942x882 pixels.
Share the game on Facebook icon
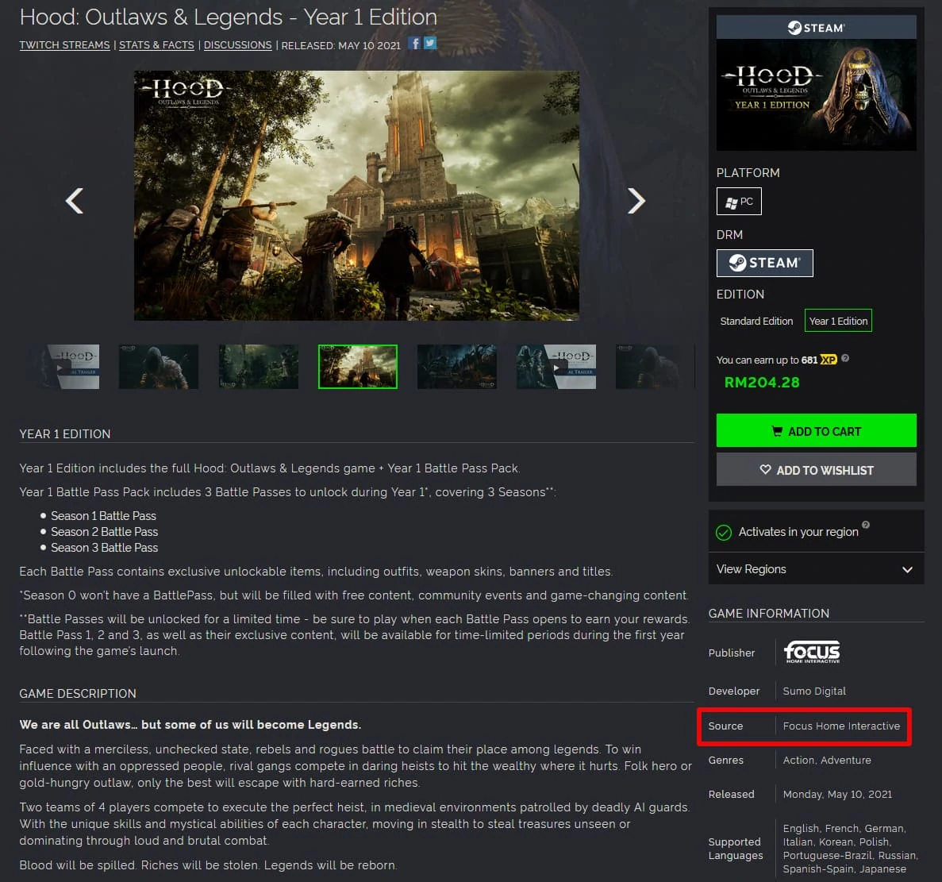(414, 43)
